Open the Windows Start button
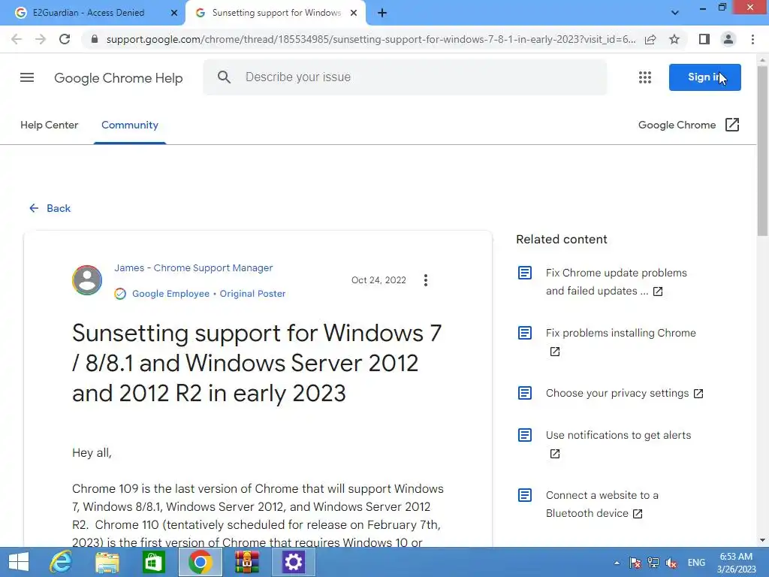The width and height of the screenshot is (769, 577). pyautogui.click(x=19, y=562)
